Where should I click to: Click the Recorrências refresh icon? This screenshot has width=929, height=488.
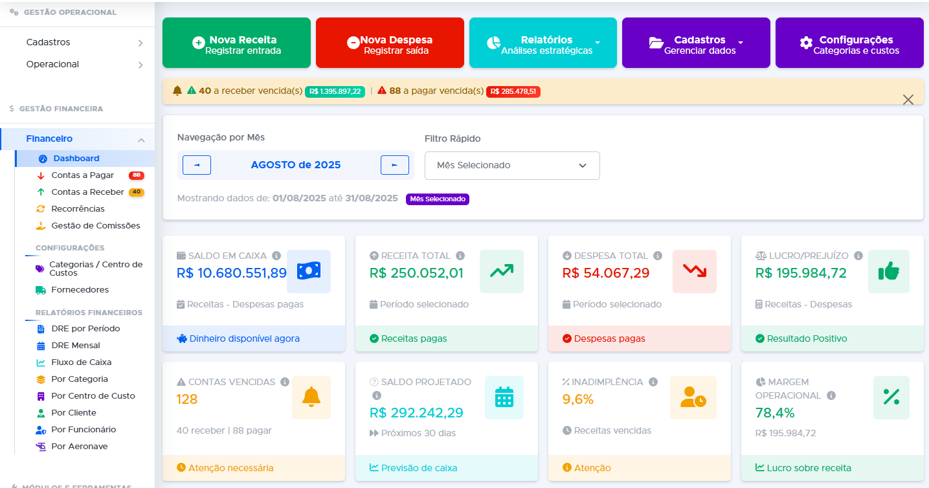click(x=40, y=208)
